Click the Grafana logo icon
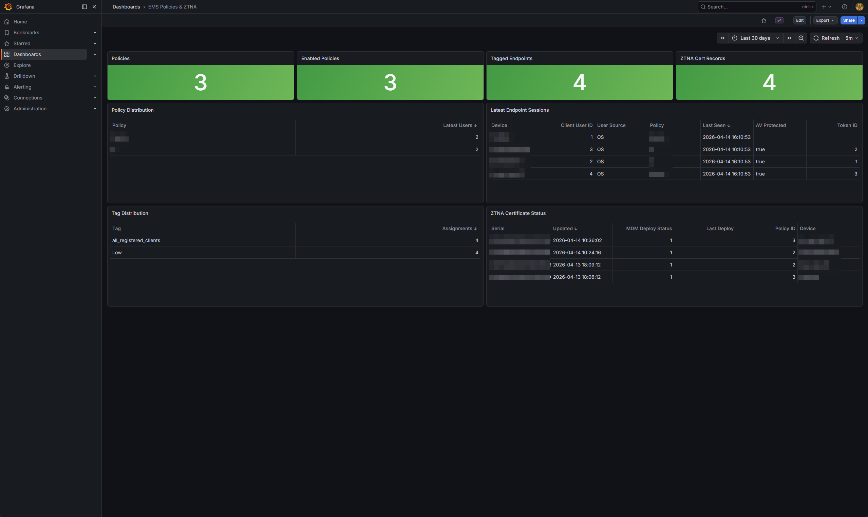Image resolution: width=868 pixels, height=517 pixels. point(8,6)
